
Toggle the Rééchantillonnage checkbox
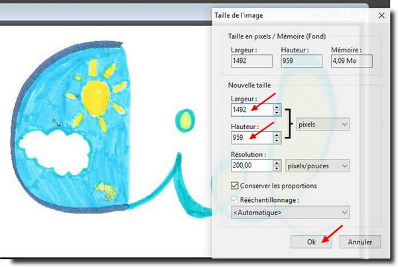[x=235, y=200]
